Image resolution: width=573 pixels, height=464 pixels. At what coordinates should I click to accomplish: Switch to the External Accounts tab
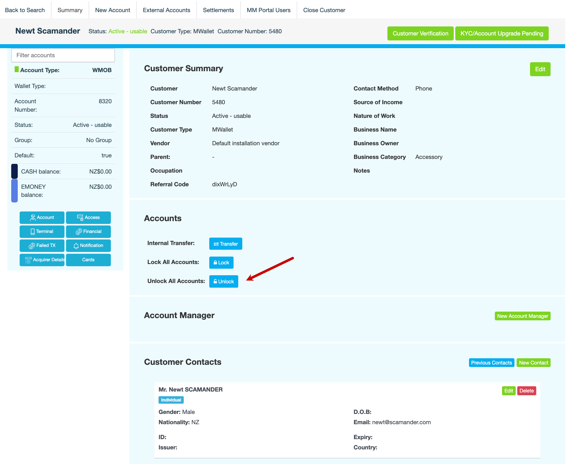click(166, 10)
